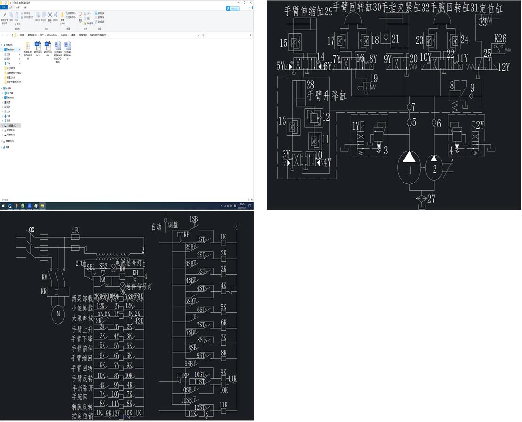The image size is (522, 422).
Task: Collapse the This PC (此电脑) tree node
Action: click(x=2, y=88)
